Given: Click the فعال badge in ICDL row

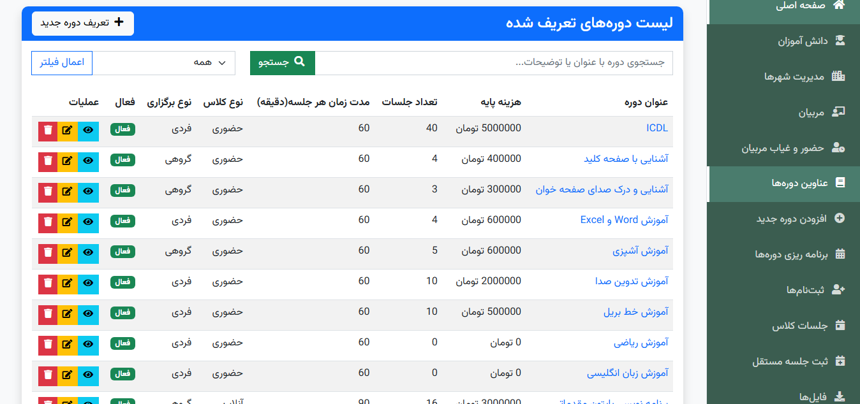Looking at the screenshot, I should tap(122, 129).
